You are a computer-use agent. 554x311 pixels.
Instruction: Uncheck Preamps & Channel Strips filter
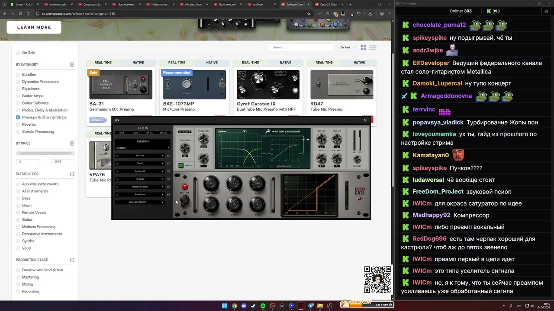coord(18,117)
